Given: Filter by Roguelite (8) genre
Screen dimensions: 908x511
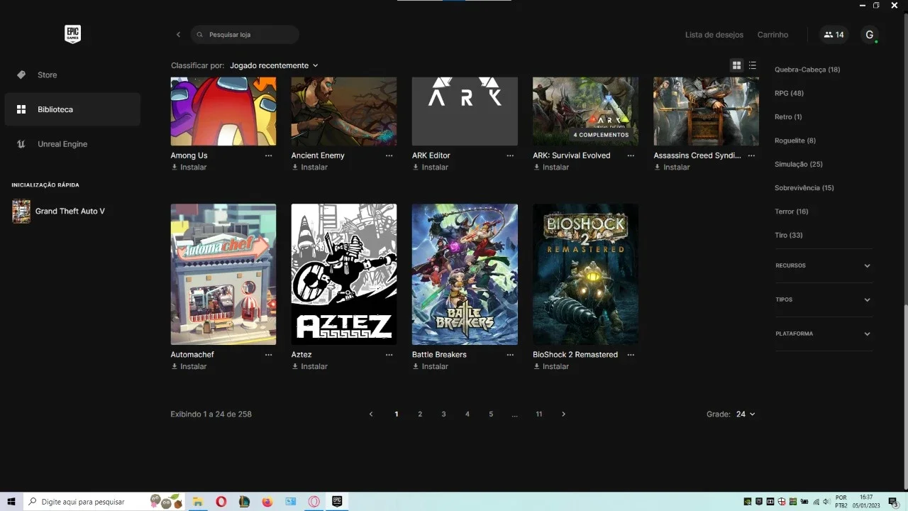Looking at the screenshot, I should pos(795,141).
